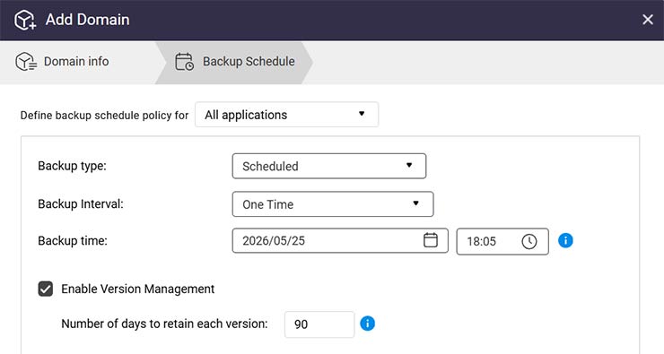Click the 'Enable Version Management' label text
Screen dimensions: 664x354
pos(138,289)
